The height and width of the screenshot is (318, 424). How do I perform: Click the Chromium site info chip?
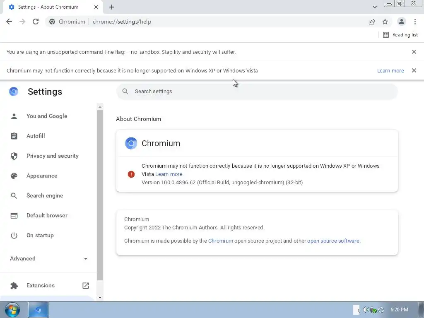(67, 22)
